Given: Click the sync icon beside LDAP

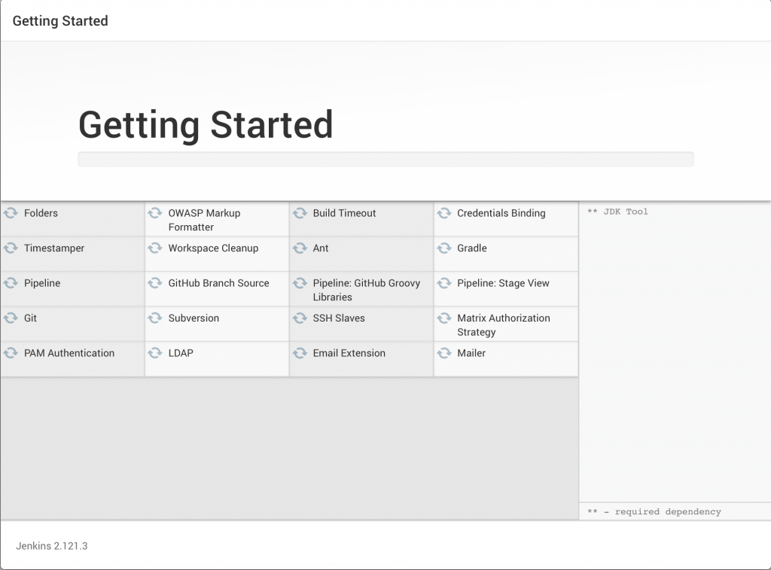Looking at the screenshot, I should [155, 353].
